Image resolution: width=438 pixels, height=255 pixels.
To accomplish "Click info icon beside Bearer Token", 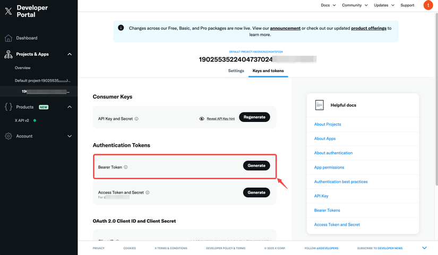I will (x=126, y=167).
